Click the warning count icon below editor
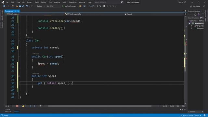This screenshot has width=208, height=117. pyautogui.click(x=23, y=106)
